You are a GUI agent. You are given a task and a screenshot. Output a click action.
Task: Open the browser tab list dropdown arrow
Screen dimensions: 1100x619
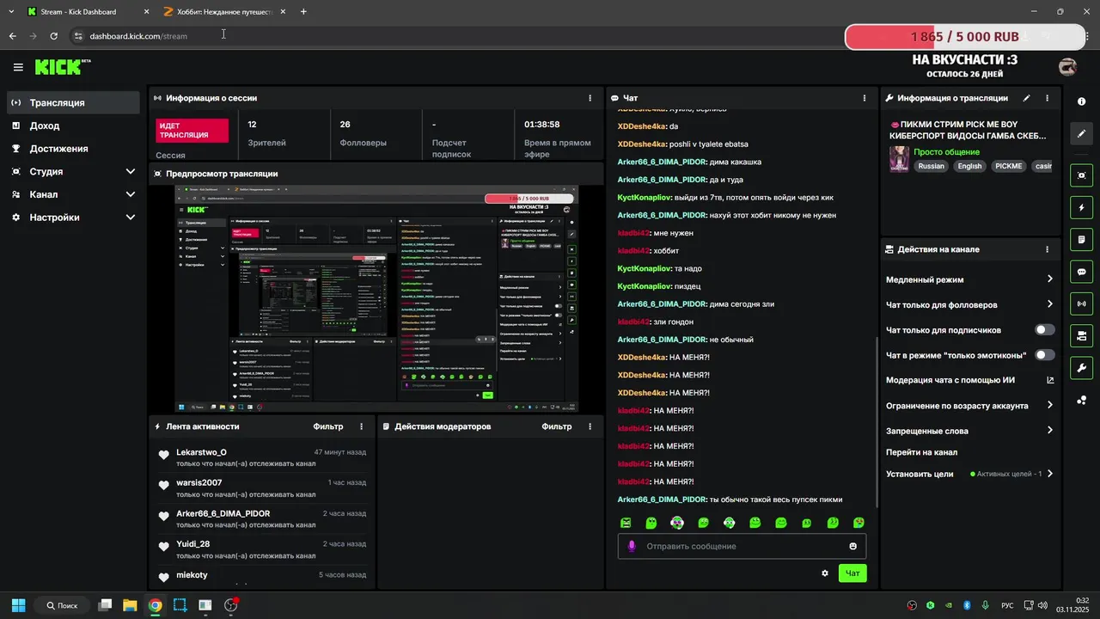coord(10,12)
